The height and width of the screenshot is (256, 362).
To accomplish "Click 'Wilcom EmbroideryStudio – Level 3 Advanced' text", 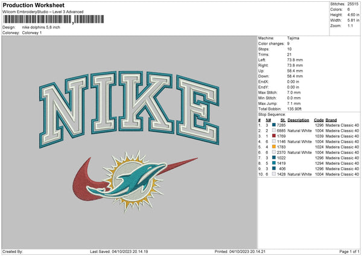I will [x=43, y=12].
